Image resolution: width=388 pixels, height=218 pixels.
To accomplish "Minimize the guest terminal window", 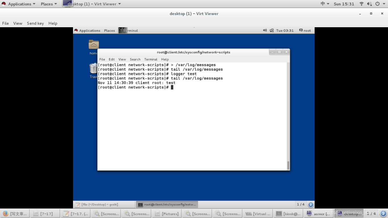I will point(272,52).
